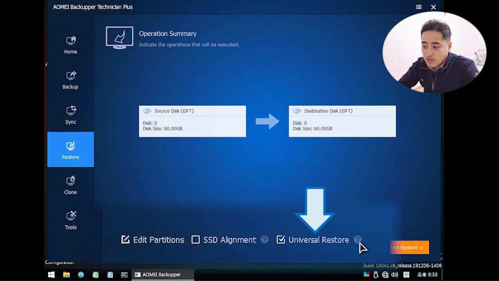This screenshot has width=499, height=281.
Task: Open the volume speaker tray icon
Action: click(395, 275)
